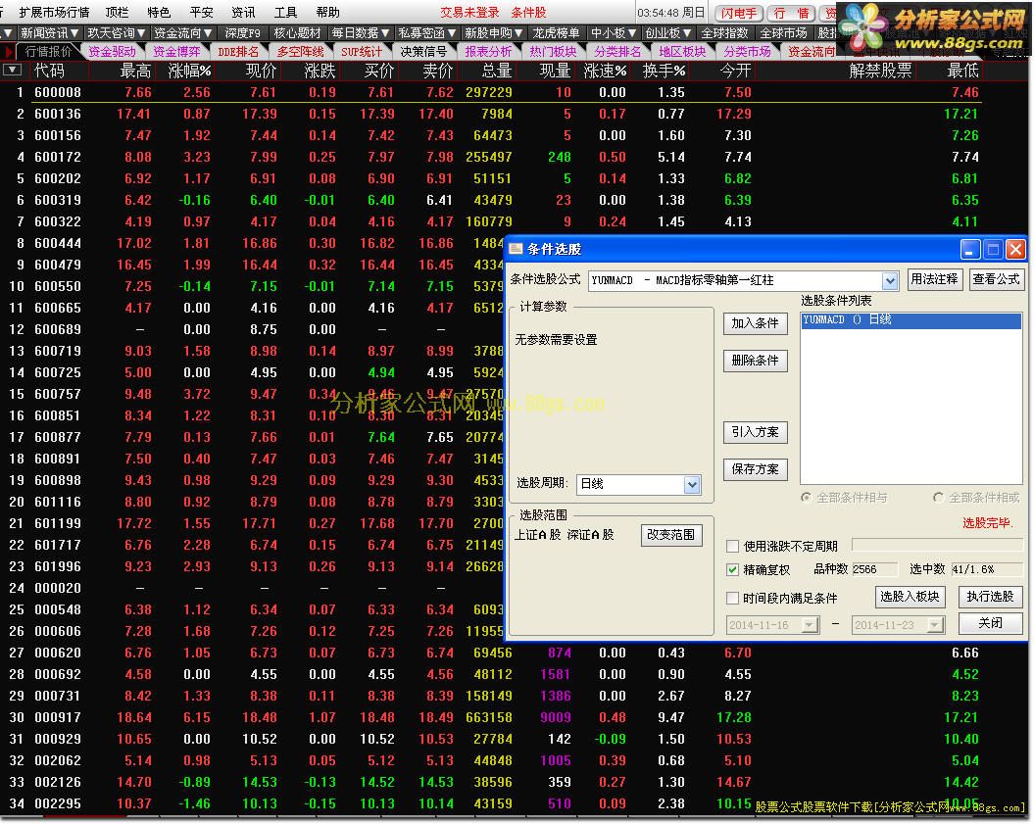Open the 帮助 menu
Image resolution: width=1034 pixels, height=824 pixels.
point(327,13)
